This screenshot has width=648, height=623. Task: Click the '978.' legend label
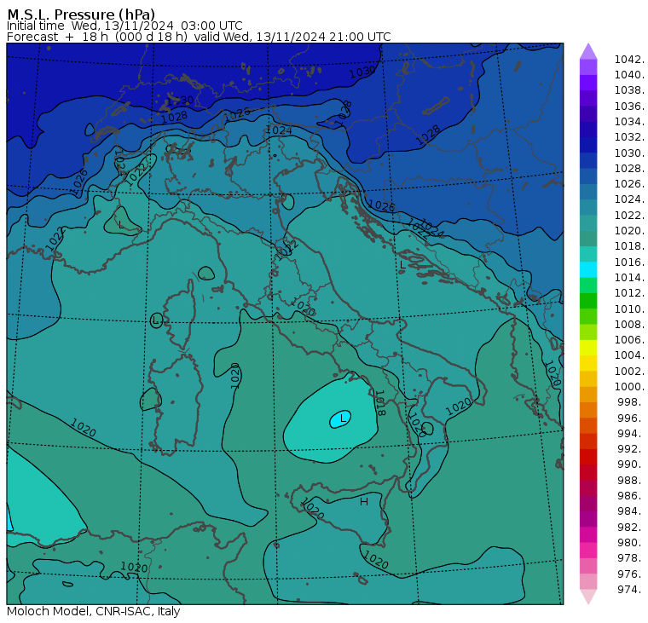coord(631,558)
